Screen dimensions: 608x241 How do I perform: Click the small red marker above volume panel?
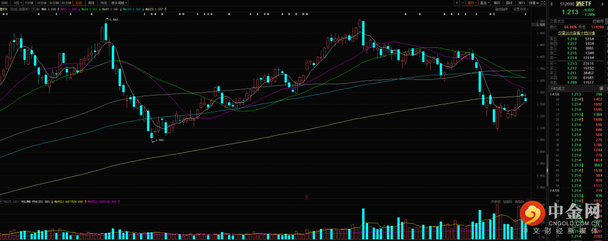click(x=307, y=197)
